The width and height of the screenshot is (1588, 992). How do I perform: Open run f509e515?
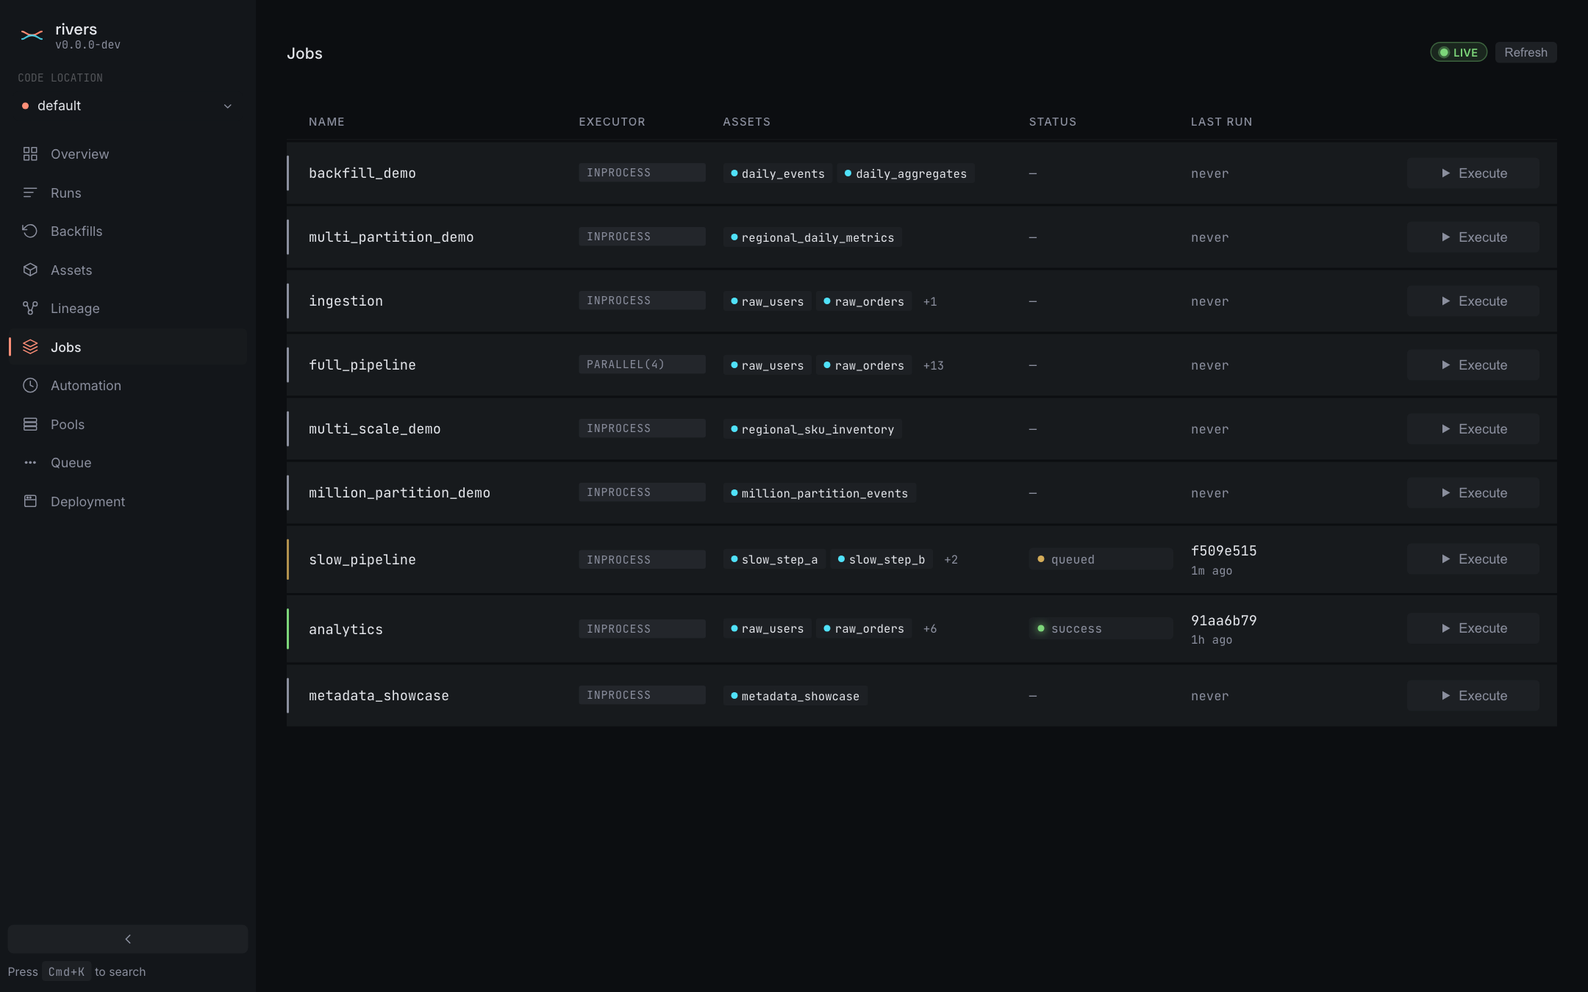(x=1223, y=551)
